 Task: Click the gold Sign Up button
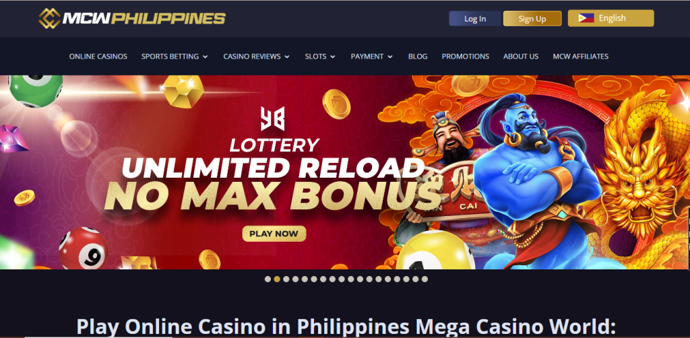pos(532,18)
